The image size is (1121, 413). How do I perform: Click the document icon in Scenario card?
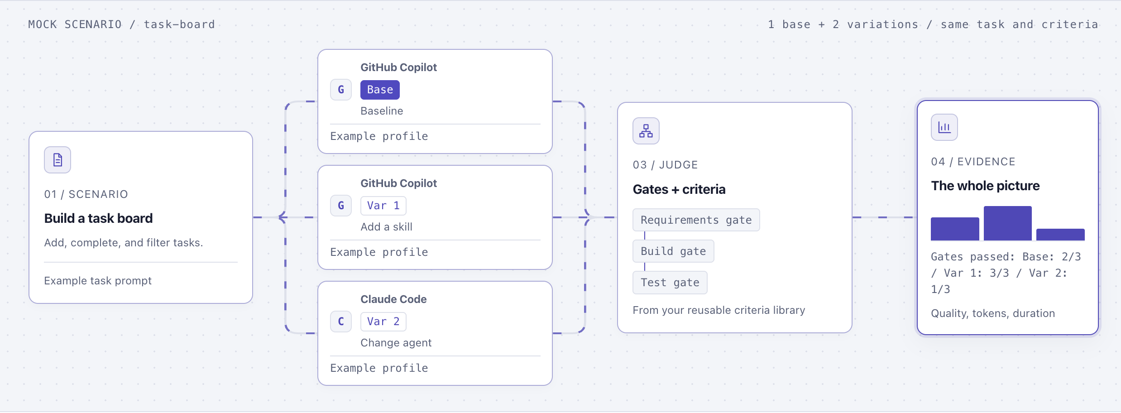(x=57, y=160)
